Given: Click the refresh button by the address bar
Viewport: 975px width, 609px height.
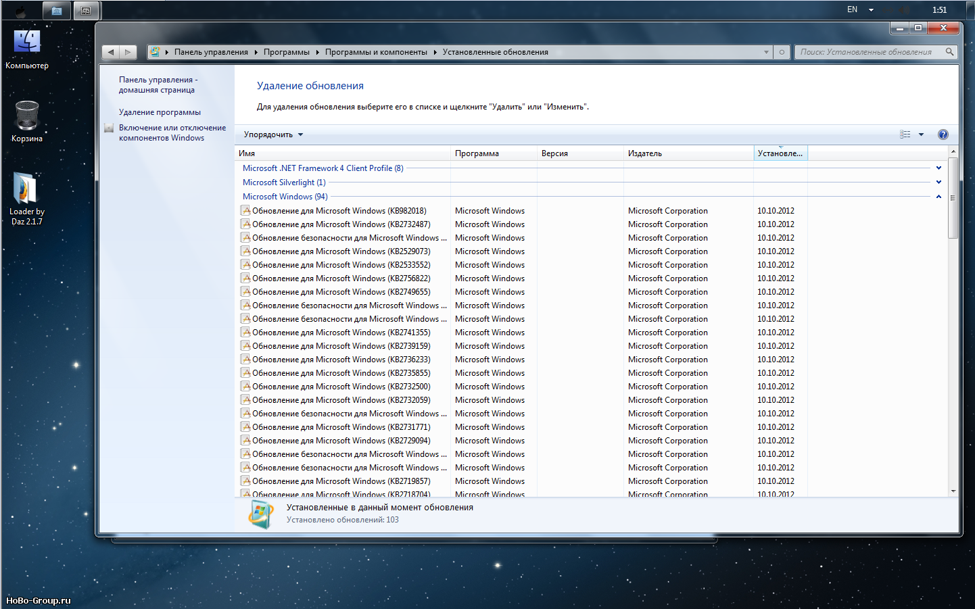Looking at the screenshot, I should click(782, 52).
